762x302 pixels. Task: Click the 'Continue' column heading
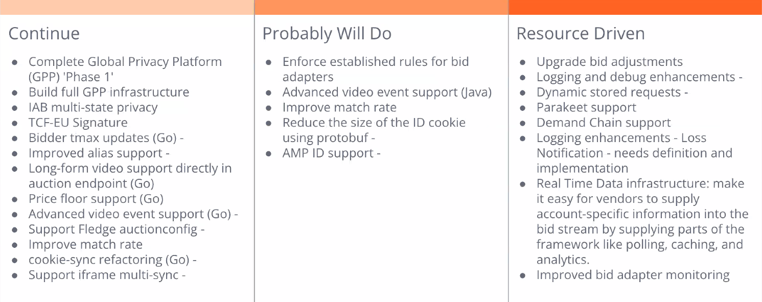tap(44, 34)
